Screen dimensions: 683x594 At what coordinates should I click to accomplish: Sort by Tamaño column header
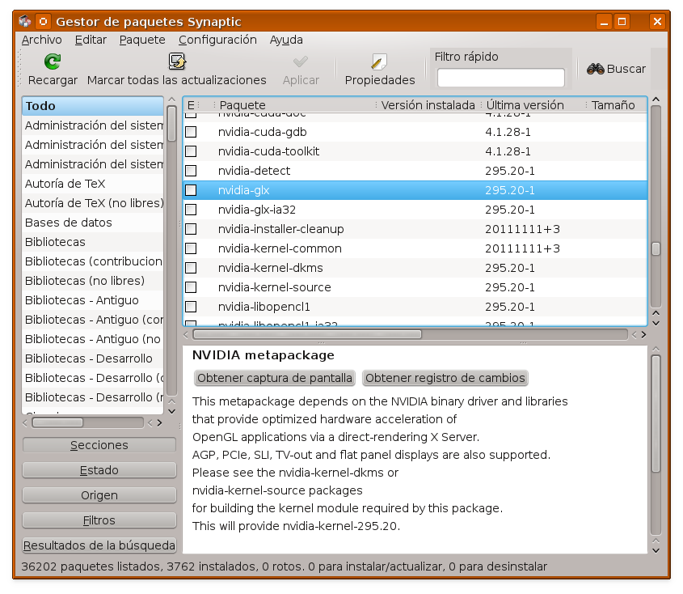tap(616, 105)
